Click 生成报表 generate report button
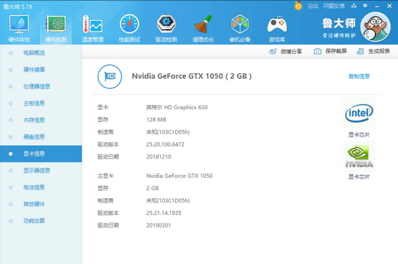398x264 pixels. point(379,51)
